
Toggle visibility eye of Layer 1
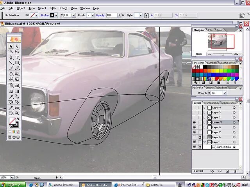[x=194, y=142]
